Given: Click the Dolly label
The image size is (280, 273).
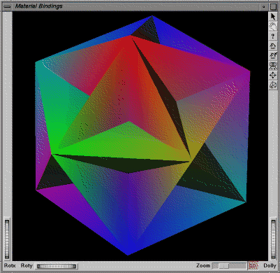Looking at the screenshot, I should click(x=270, y=265).
